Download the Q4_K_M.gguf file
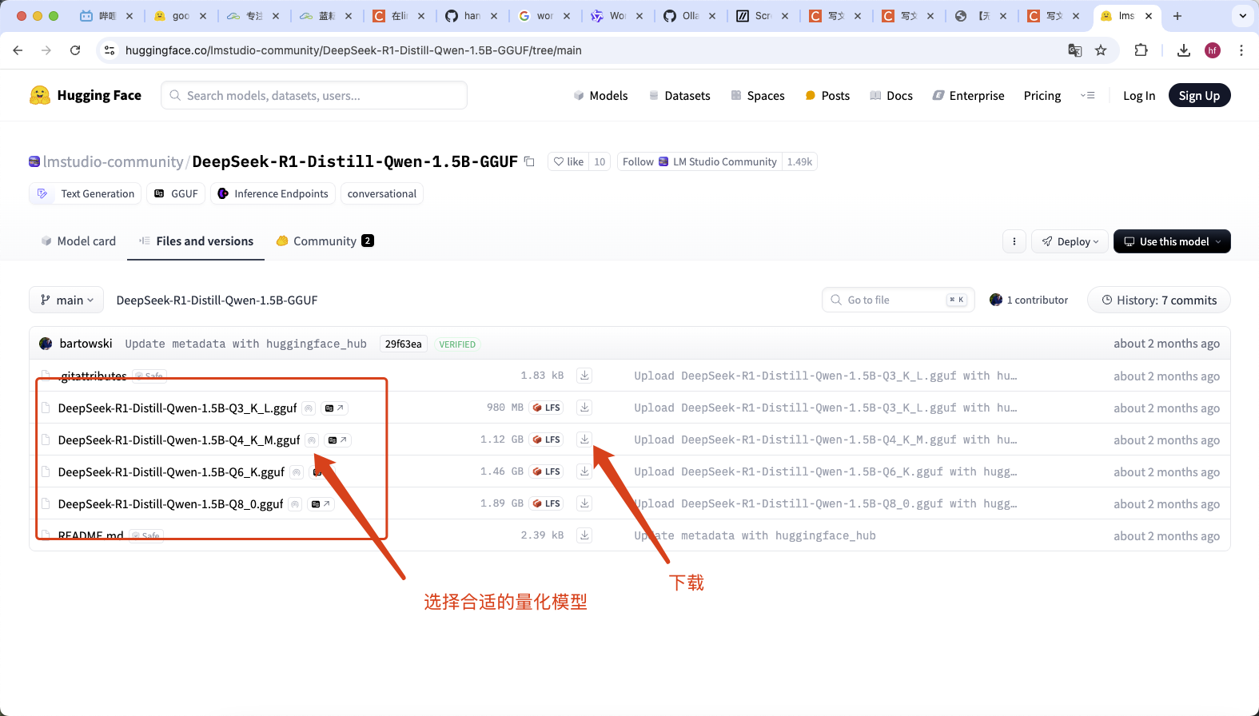Screen dimensions: 1259x716 coord(584,440)
